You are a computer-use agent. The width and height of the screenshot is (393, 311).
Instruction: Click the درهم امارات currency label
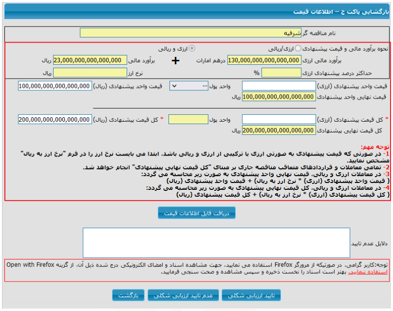pyautogui.click(x=211, y=60)
